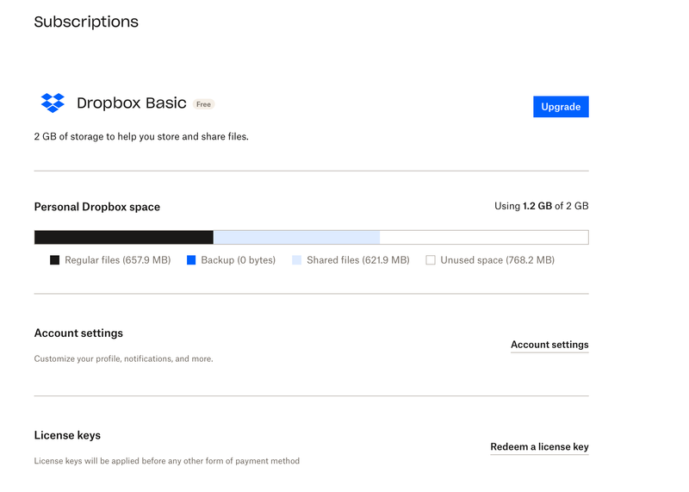Click the black segment of the storage bar
689x492 pixels.
123,237
